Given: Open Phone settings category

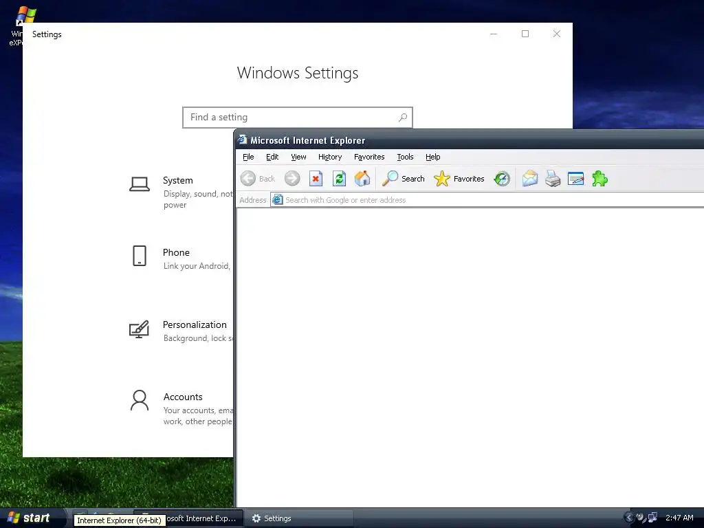Looking at the screenshot, I should point(181,258).
